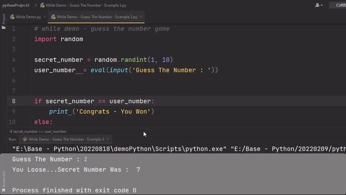Click the Python file icon on While Demo.py tab

click(x=12, y=17)
